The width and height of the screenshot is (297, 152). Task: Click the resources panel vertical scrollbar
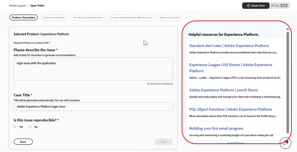pos(288,83)
